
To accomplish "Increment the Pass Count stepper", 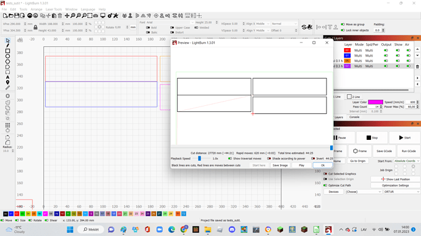I will coord(381,106).
